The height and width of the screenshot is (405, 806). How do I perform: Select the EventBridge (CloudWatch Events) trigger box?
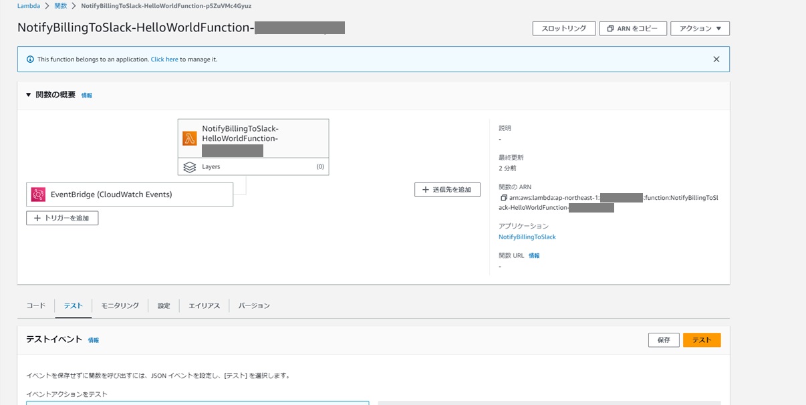pos(130,194)
